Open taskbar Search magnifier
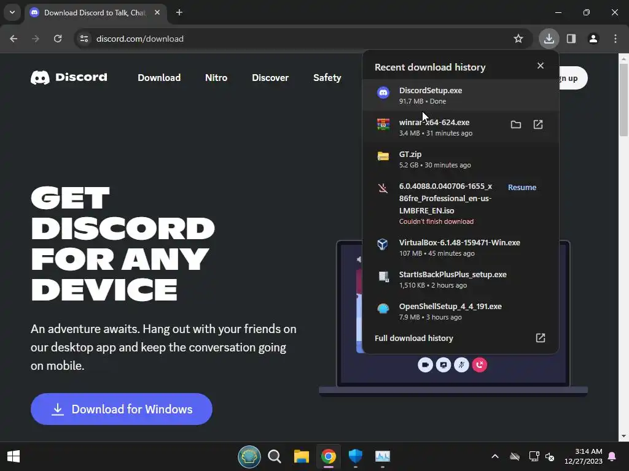 (275, 456)
